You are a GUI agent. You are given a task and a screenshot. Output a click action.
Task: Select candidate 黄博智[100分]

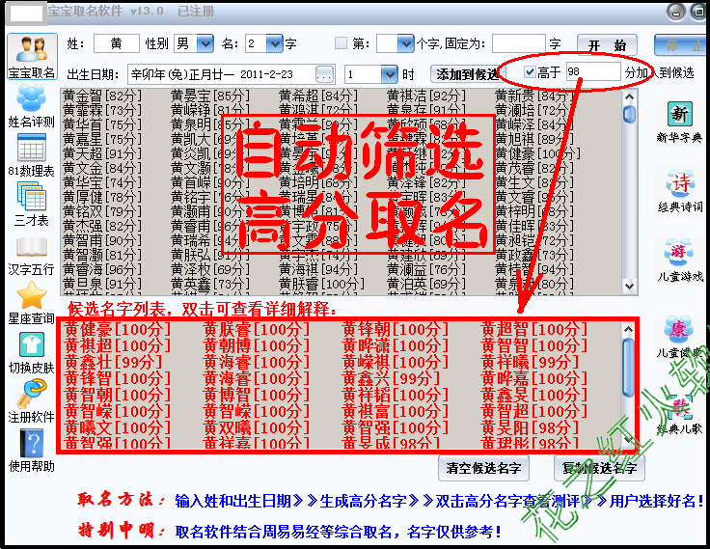click(257, 394)
